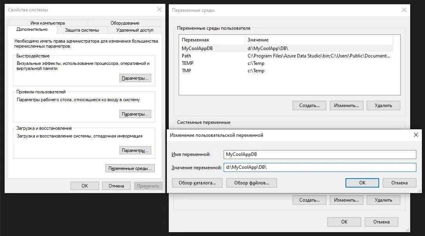Screen dimensions: 425x236
Task: Open the Оборудование tab
Action: pos(125,23)
